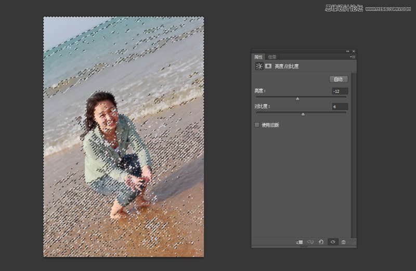This screenshot has width=416, height=271.
Task: Reset adjustment to defaults icon
Action: click(x=321, y=242)
